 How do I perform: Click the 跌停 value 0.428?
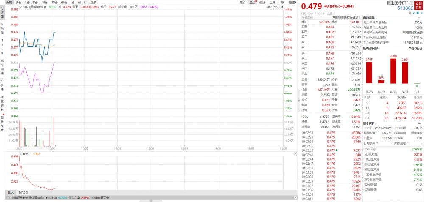(357, 110)
